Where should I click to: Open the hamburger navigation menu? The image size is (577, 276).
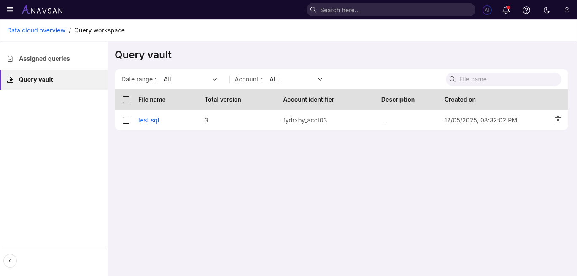pos(10,10)
